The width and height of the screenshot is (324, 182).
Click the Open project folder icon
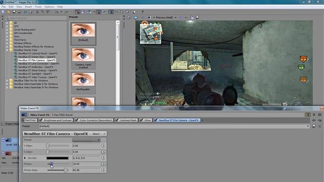point(9,12)
